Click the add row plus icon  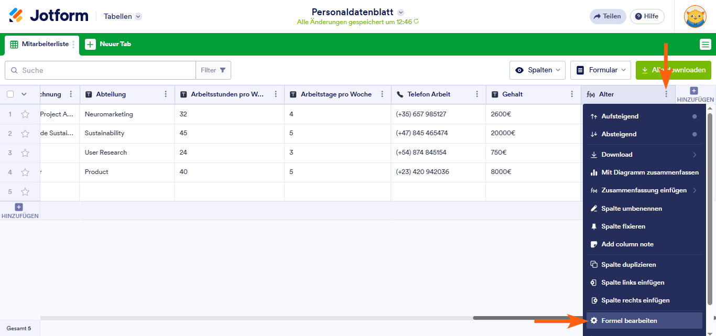click(19, 207)
